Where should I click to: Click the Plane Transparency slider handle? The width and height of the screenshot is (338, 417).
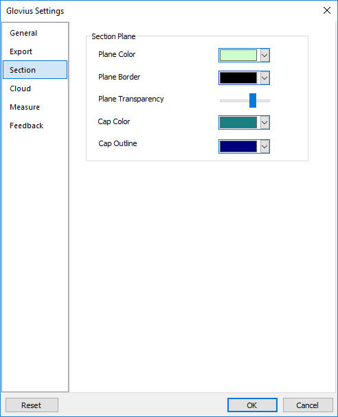pyautogui.click(x=253, y=100)
